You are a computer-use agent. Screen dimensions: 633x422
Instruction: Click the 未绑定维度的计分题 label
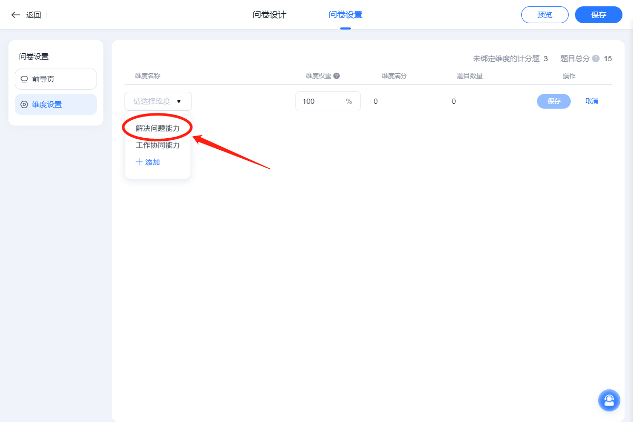pos(506,59)
